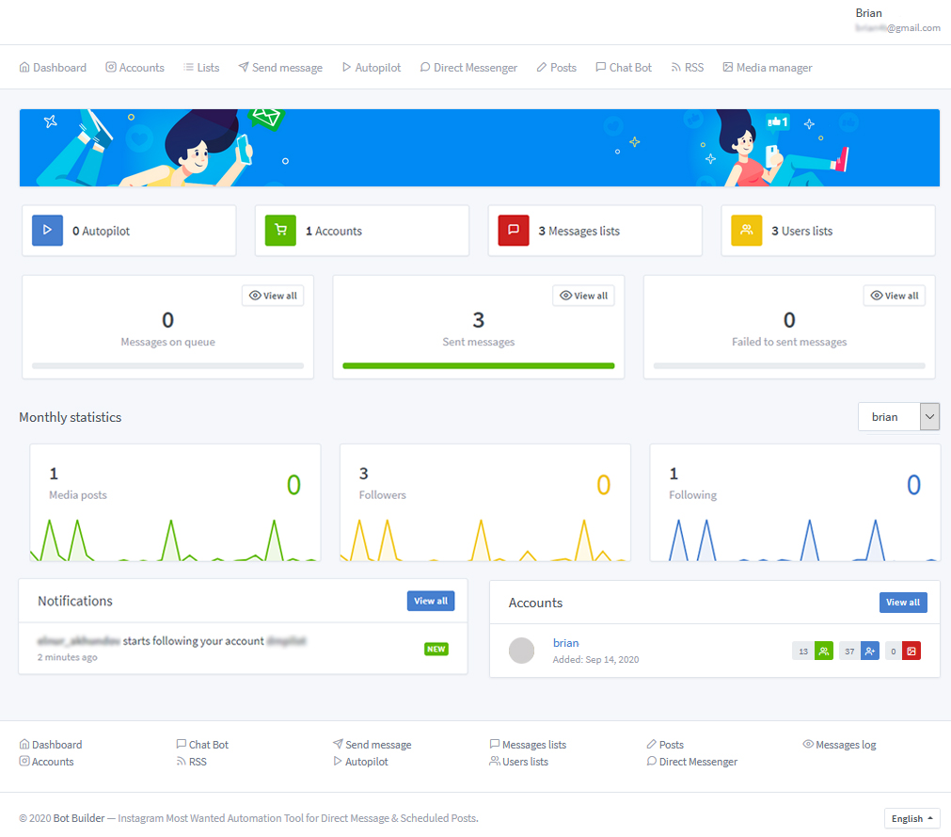Go to Media manager in navigation bar

pos(767,68)
